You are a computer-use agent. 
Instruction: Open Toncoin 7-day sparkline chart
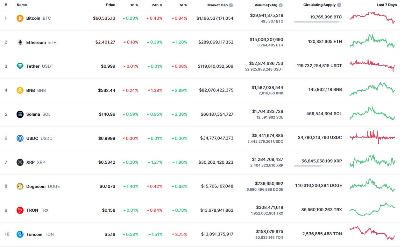click(x=372, y=234)
